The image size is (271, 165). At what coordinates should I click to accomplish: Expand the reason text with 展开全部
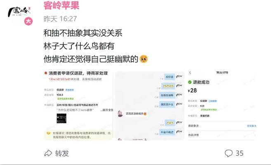pos(108,110)
